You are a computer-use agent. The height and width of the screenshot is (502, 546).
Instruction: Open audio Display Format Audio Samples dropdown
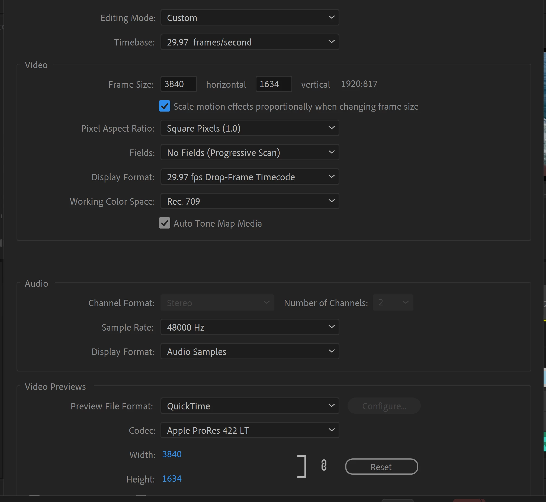coord(250,351)
